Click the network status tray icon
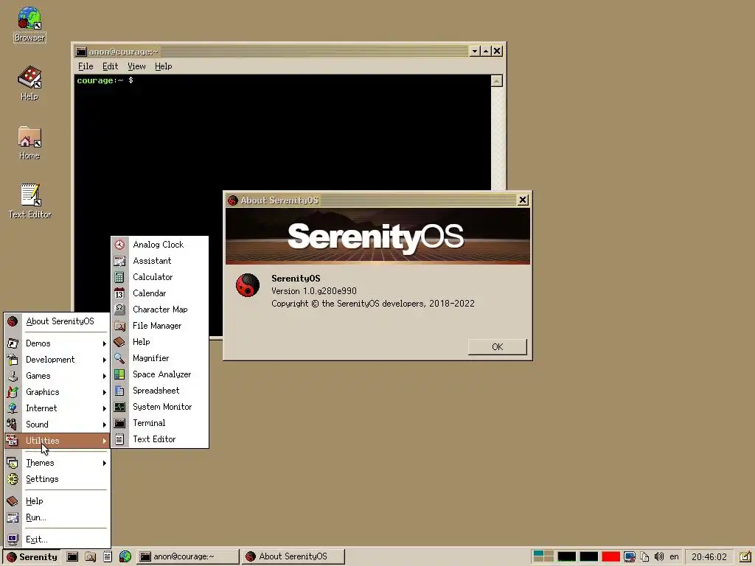Image resolution: width=755 pixels, height=566 pixels. pyautogui.click(x=630, y=557)
